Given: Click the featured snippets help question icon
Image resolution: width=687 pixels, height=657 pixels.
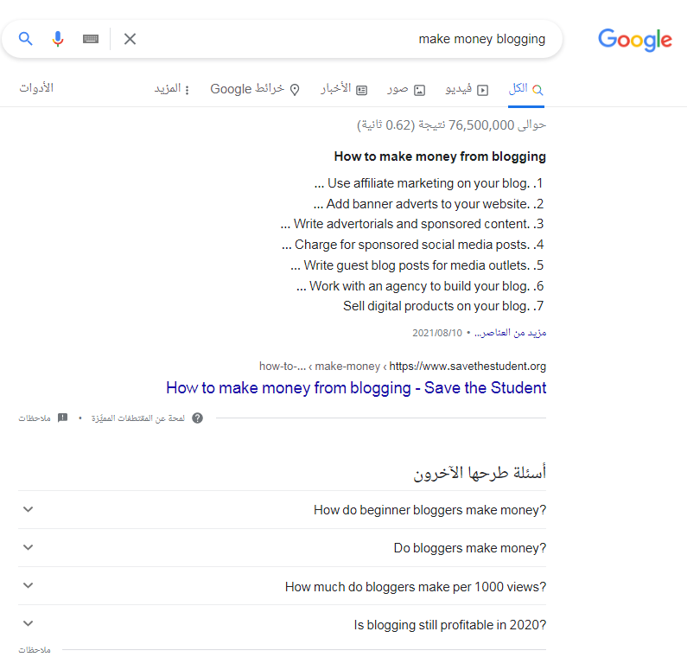Looking at the screenshot, I should click(197, 418).
